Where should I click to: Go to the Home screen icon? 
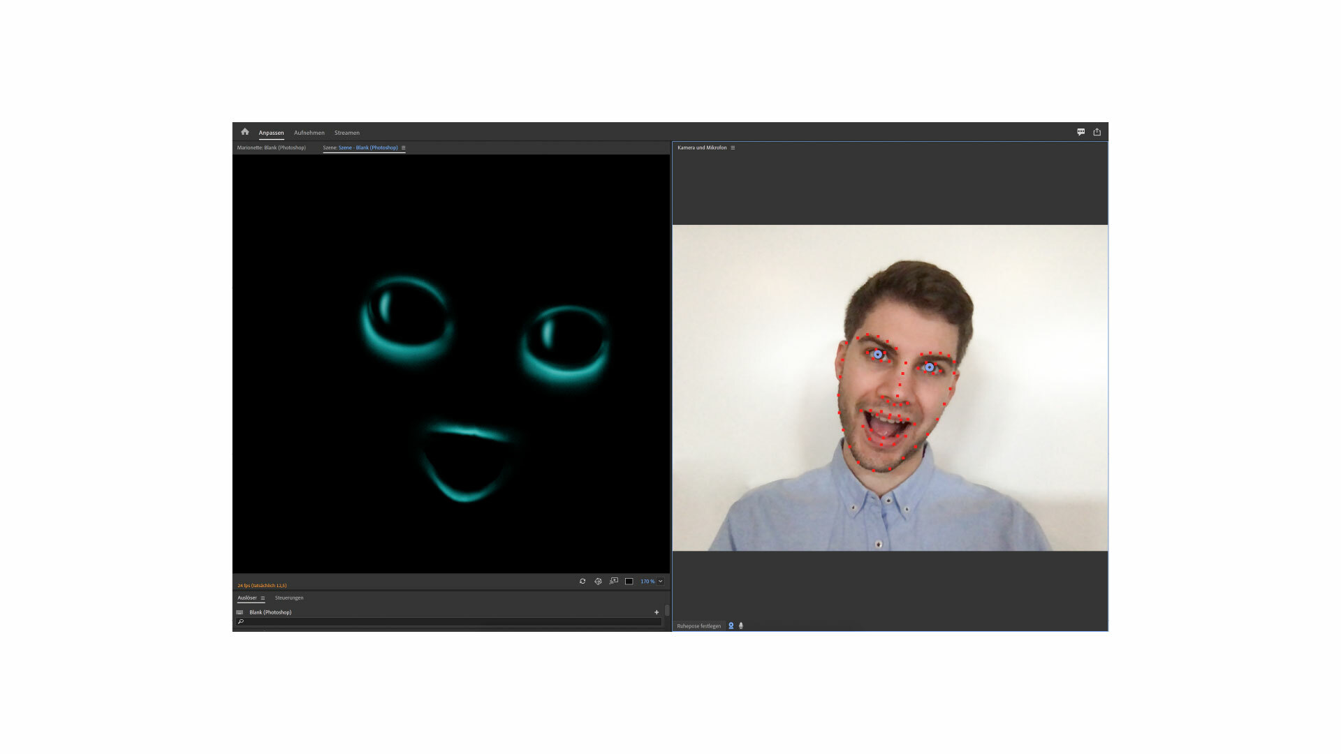click(244, 132)
